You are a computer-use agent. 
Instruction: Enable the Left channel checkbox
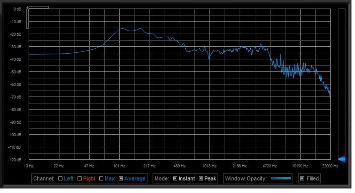(x=60, y=178)
